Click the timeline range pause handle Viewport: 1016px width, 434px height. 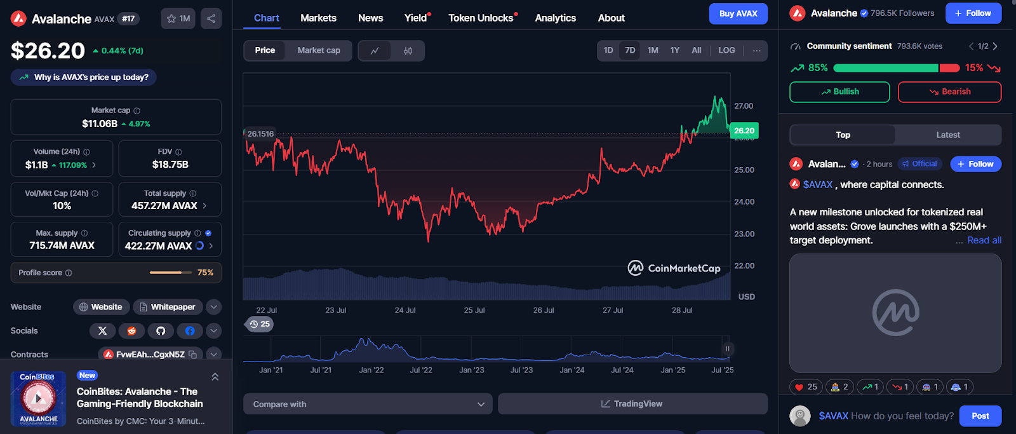[x=728, y=348]
